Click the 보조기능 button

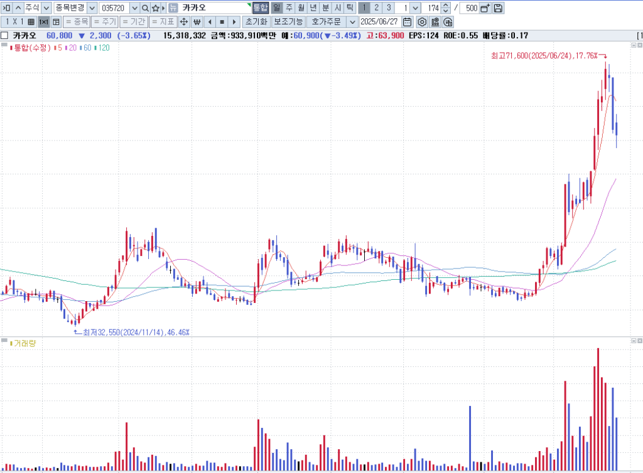[x=288, y=22]
